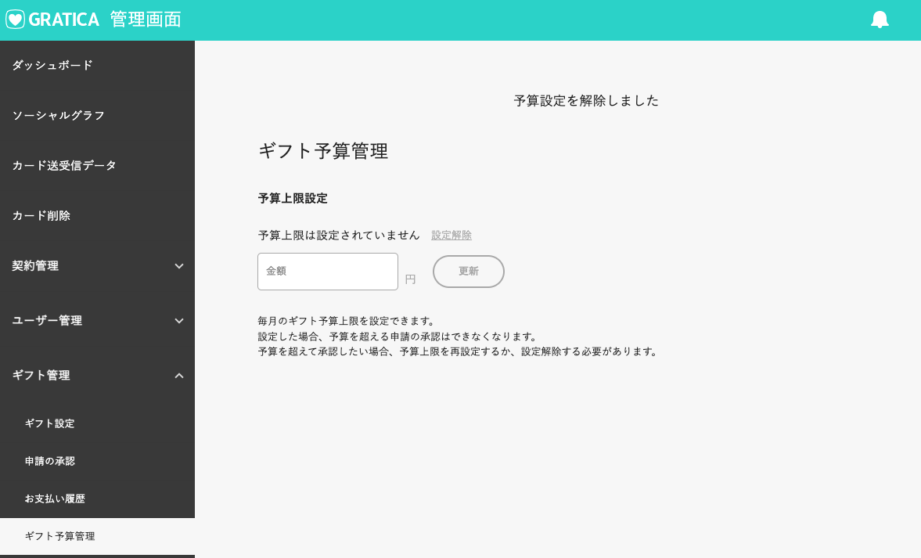
Task: Open カード送受信データ menu item
Action: coord(64,166)
